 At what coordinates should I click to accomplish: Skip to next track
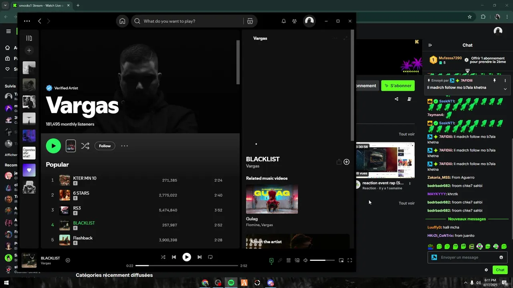[x=200, y=257]
